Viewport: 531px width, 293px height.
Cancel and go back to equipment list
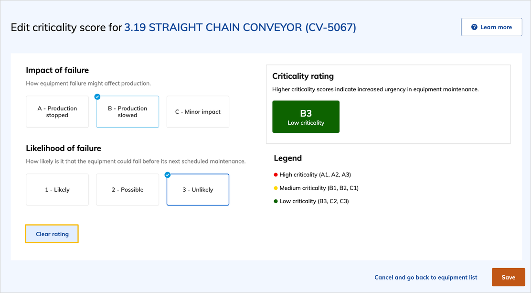(x=425, y=277)
